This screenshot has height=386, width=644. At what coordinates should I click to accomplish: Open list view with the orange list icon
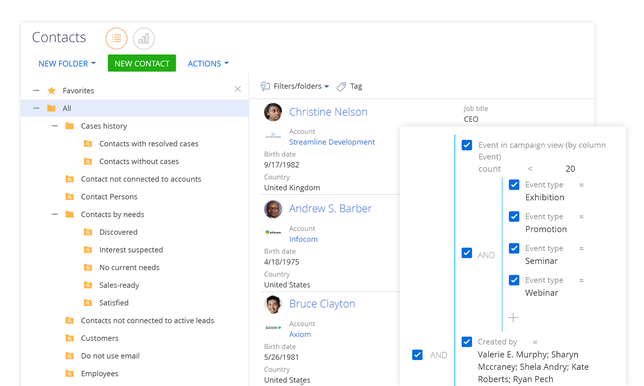coord(116,39)
